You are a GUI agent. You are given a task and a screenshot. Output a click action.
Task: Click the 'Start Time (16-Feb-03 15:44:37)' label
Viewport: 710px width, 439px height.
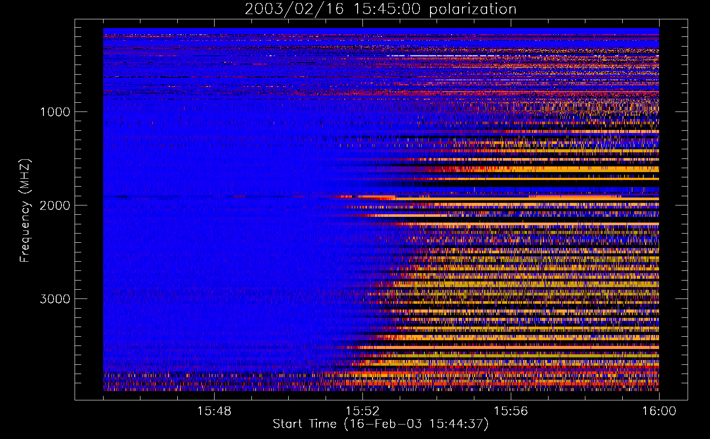pyautogui.click(x=380, y=424)
